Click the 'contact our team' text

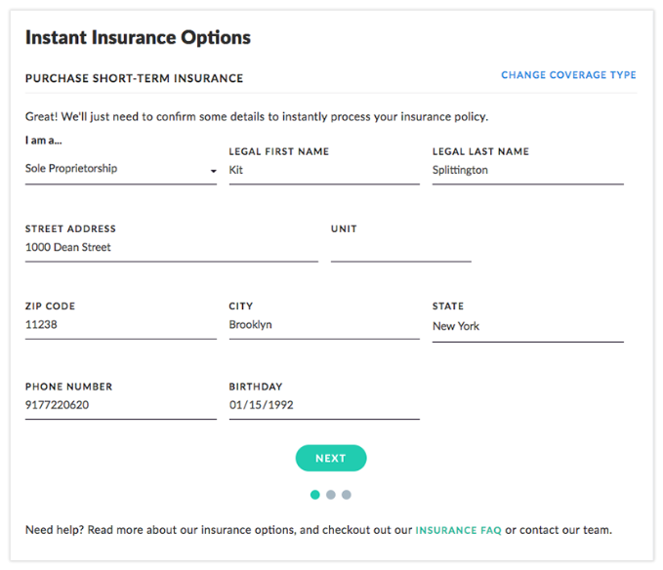click(x=566, y=531)
